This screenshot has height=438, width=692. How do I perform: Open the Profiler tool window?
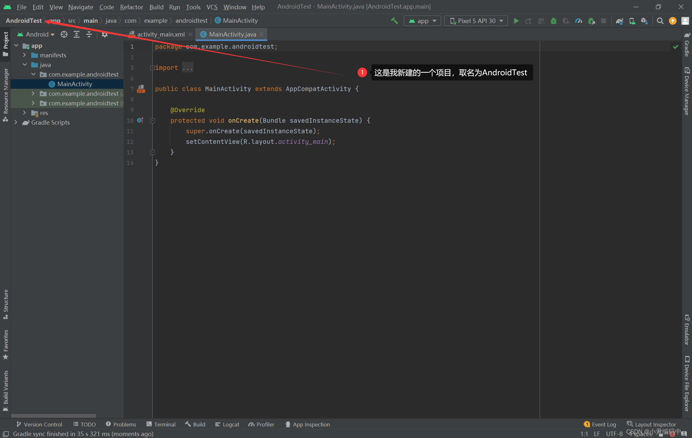coord(261,424)
